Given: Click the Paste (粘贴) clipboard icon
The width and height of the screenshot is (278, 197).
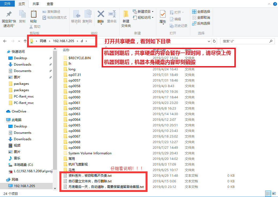Looking at the screenshot, I should coord(33,14).
